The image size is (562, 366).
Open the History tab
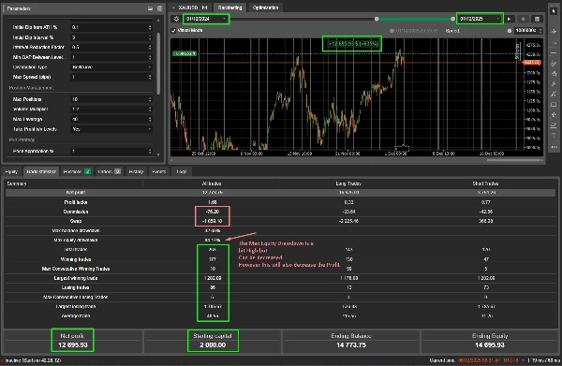136,171
